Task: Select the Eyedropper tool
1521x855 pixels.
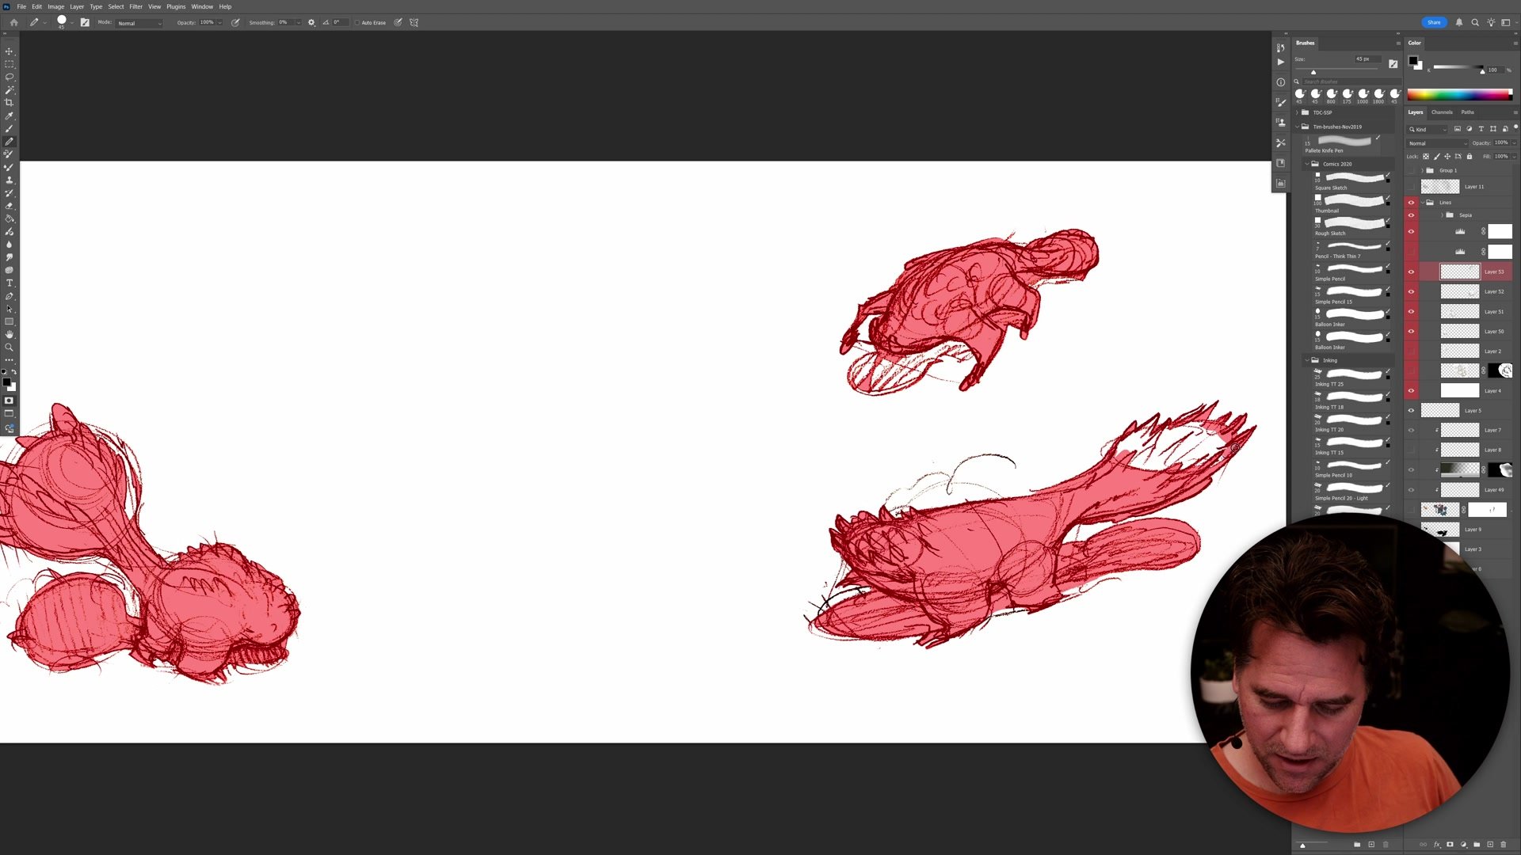Action: pyautogui.click(x=10, y=116)
